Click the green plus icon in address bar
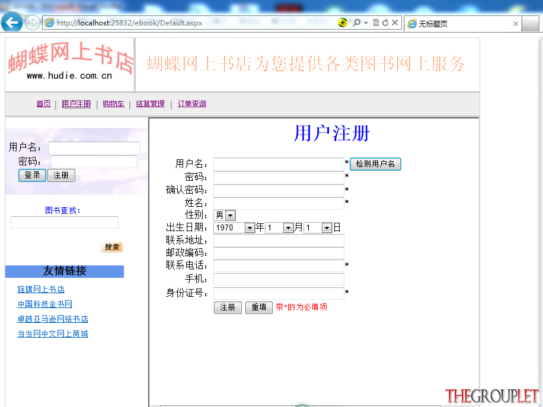The width and height of the screenshot is (543, 407). [x=342, y=23]
